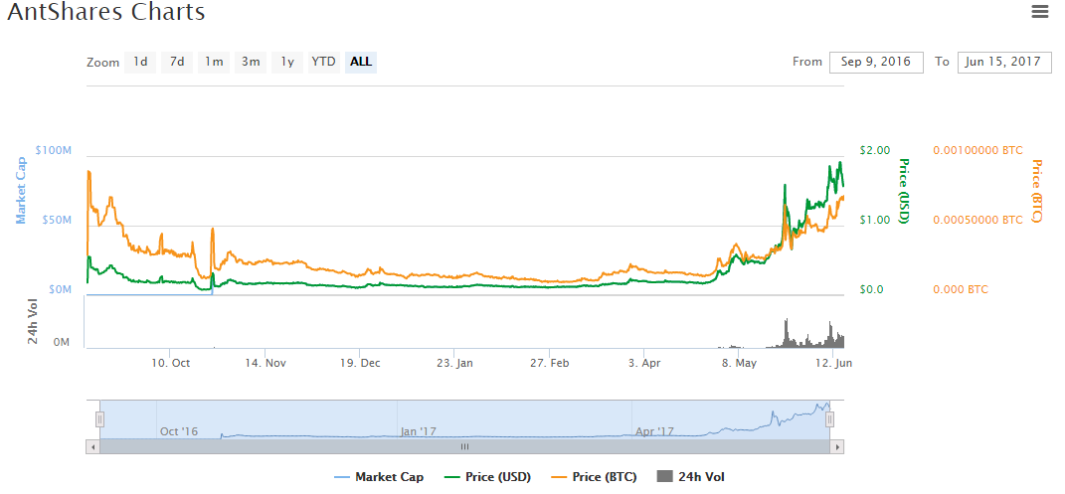Click the 10. Oct date label
This screenshot has width=1065, height=494.
point(170,363)
